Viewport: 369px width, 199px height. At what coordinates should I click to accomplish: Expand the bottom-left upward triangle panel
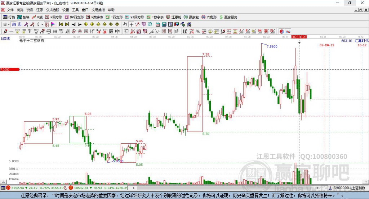coord(3,182)
